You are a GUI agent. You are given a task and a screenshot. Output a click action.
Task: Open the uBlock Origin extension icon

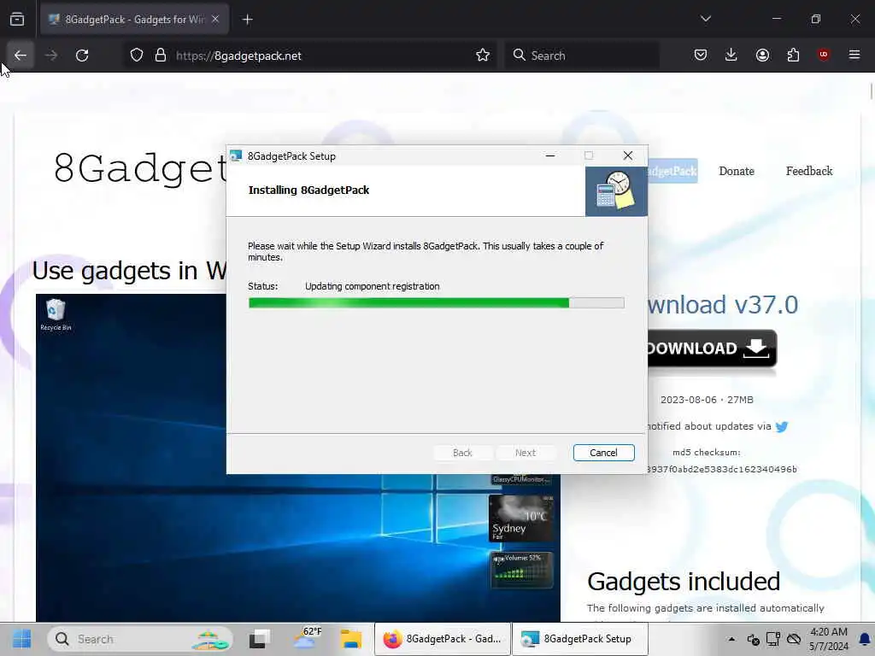(824, 55)
